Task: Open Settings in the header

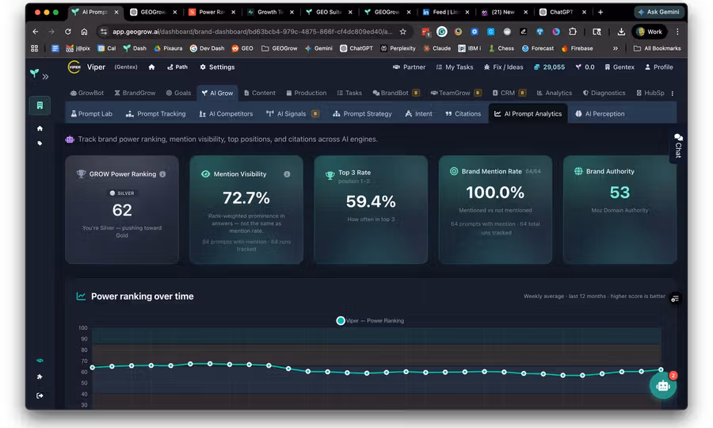Action: (217, 67)
